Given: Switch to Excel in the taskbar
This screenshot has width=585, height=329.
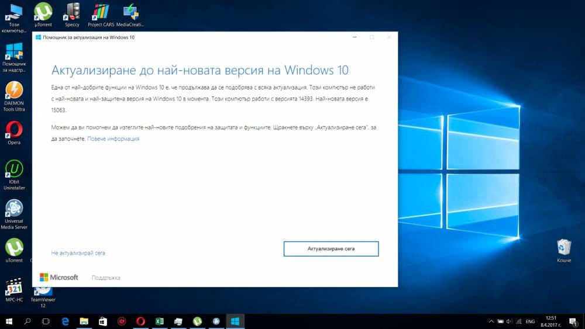Looking at the screenshot, I should coord(159,321).
